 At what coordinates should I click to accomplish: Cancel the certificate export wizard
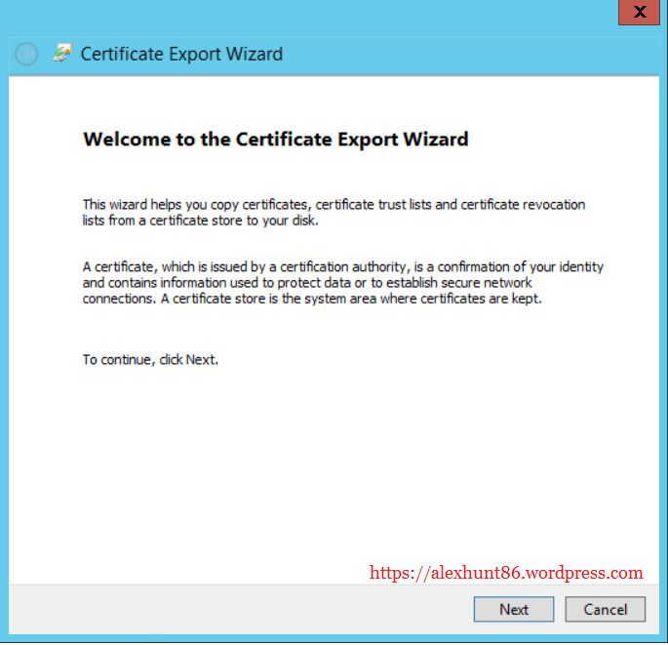click(x=605, y=609)
